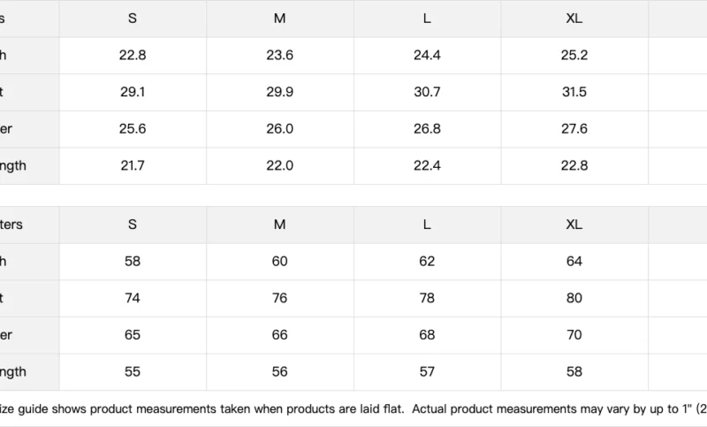Screen dimensions: 707x427
Task: Click the 26.8 measurement under L
Action: [x=427, y=129]
